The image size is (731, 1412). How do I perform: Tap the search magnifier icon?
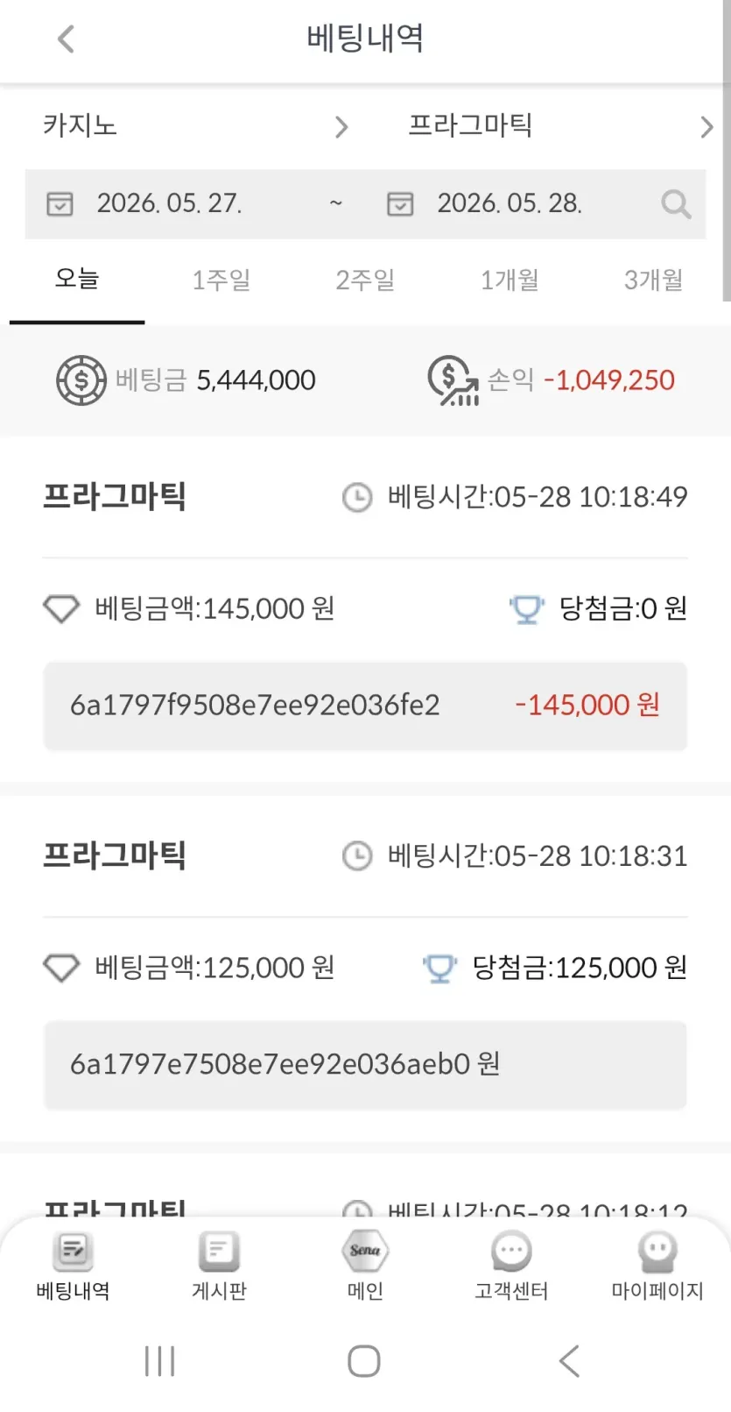coord(676,204)
